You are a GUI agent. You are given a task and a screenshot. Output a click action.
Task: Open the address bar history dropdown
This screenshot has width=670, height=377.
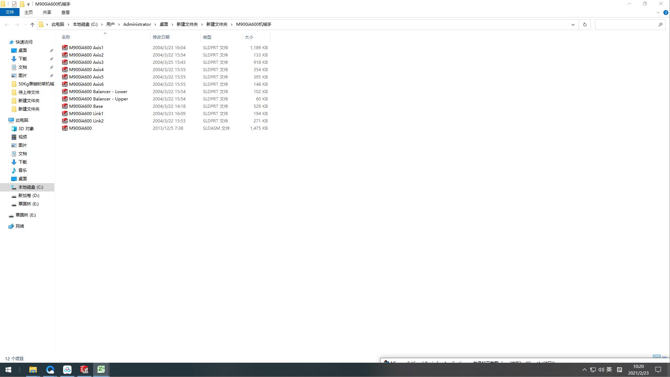[573, 24]
